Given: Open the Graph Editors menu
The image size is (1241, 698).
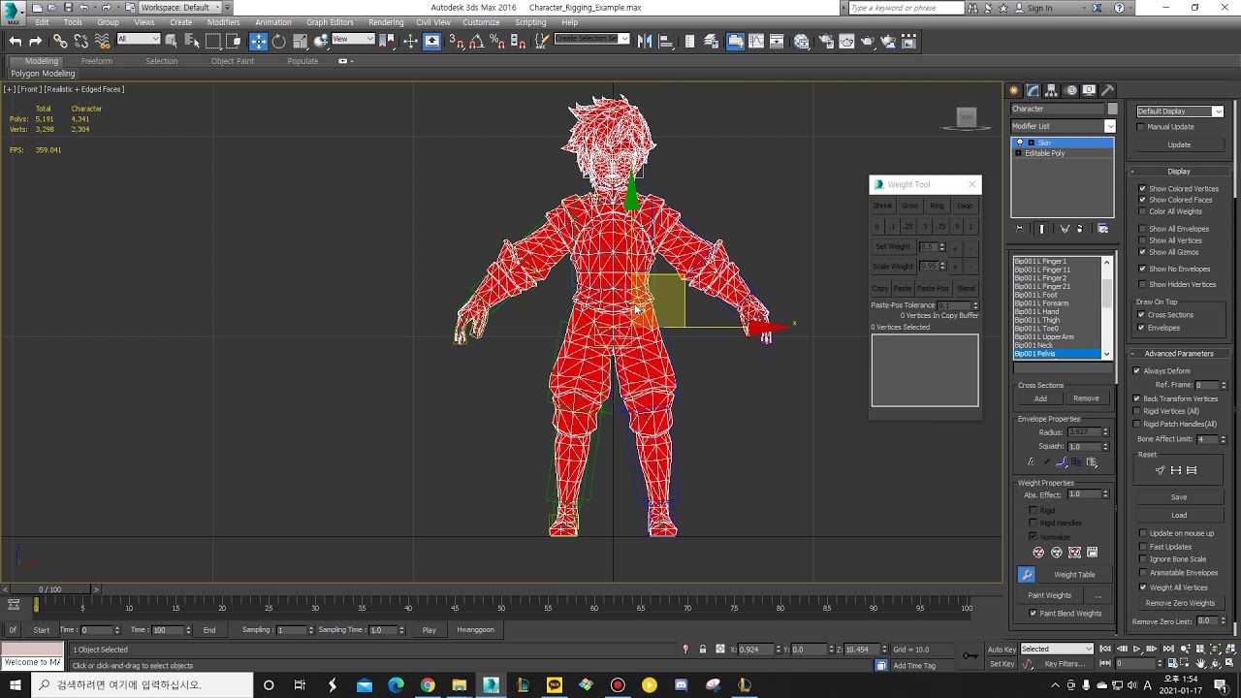Looking at the screenshot, I should click(x=330, y=22).
